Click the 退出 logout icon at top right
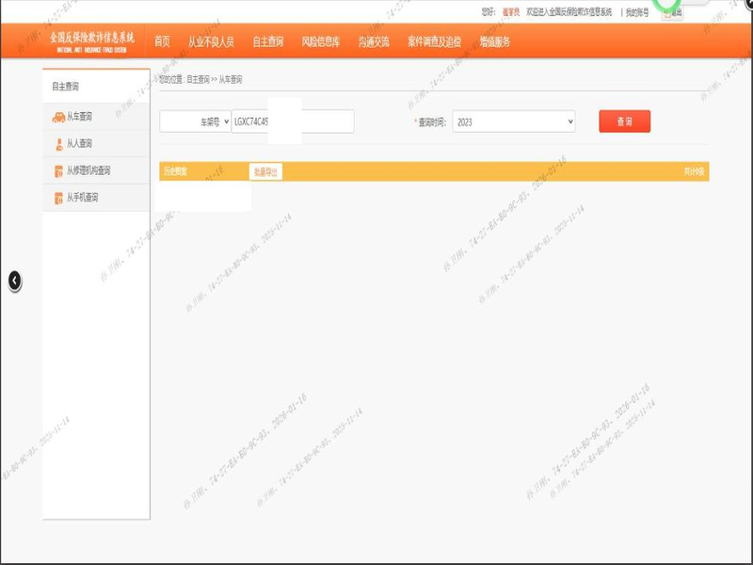This screenshot has height=565, width=753. click(x=667, y=13)
